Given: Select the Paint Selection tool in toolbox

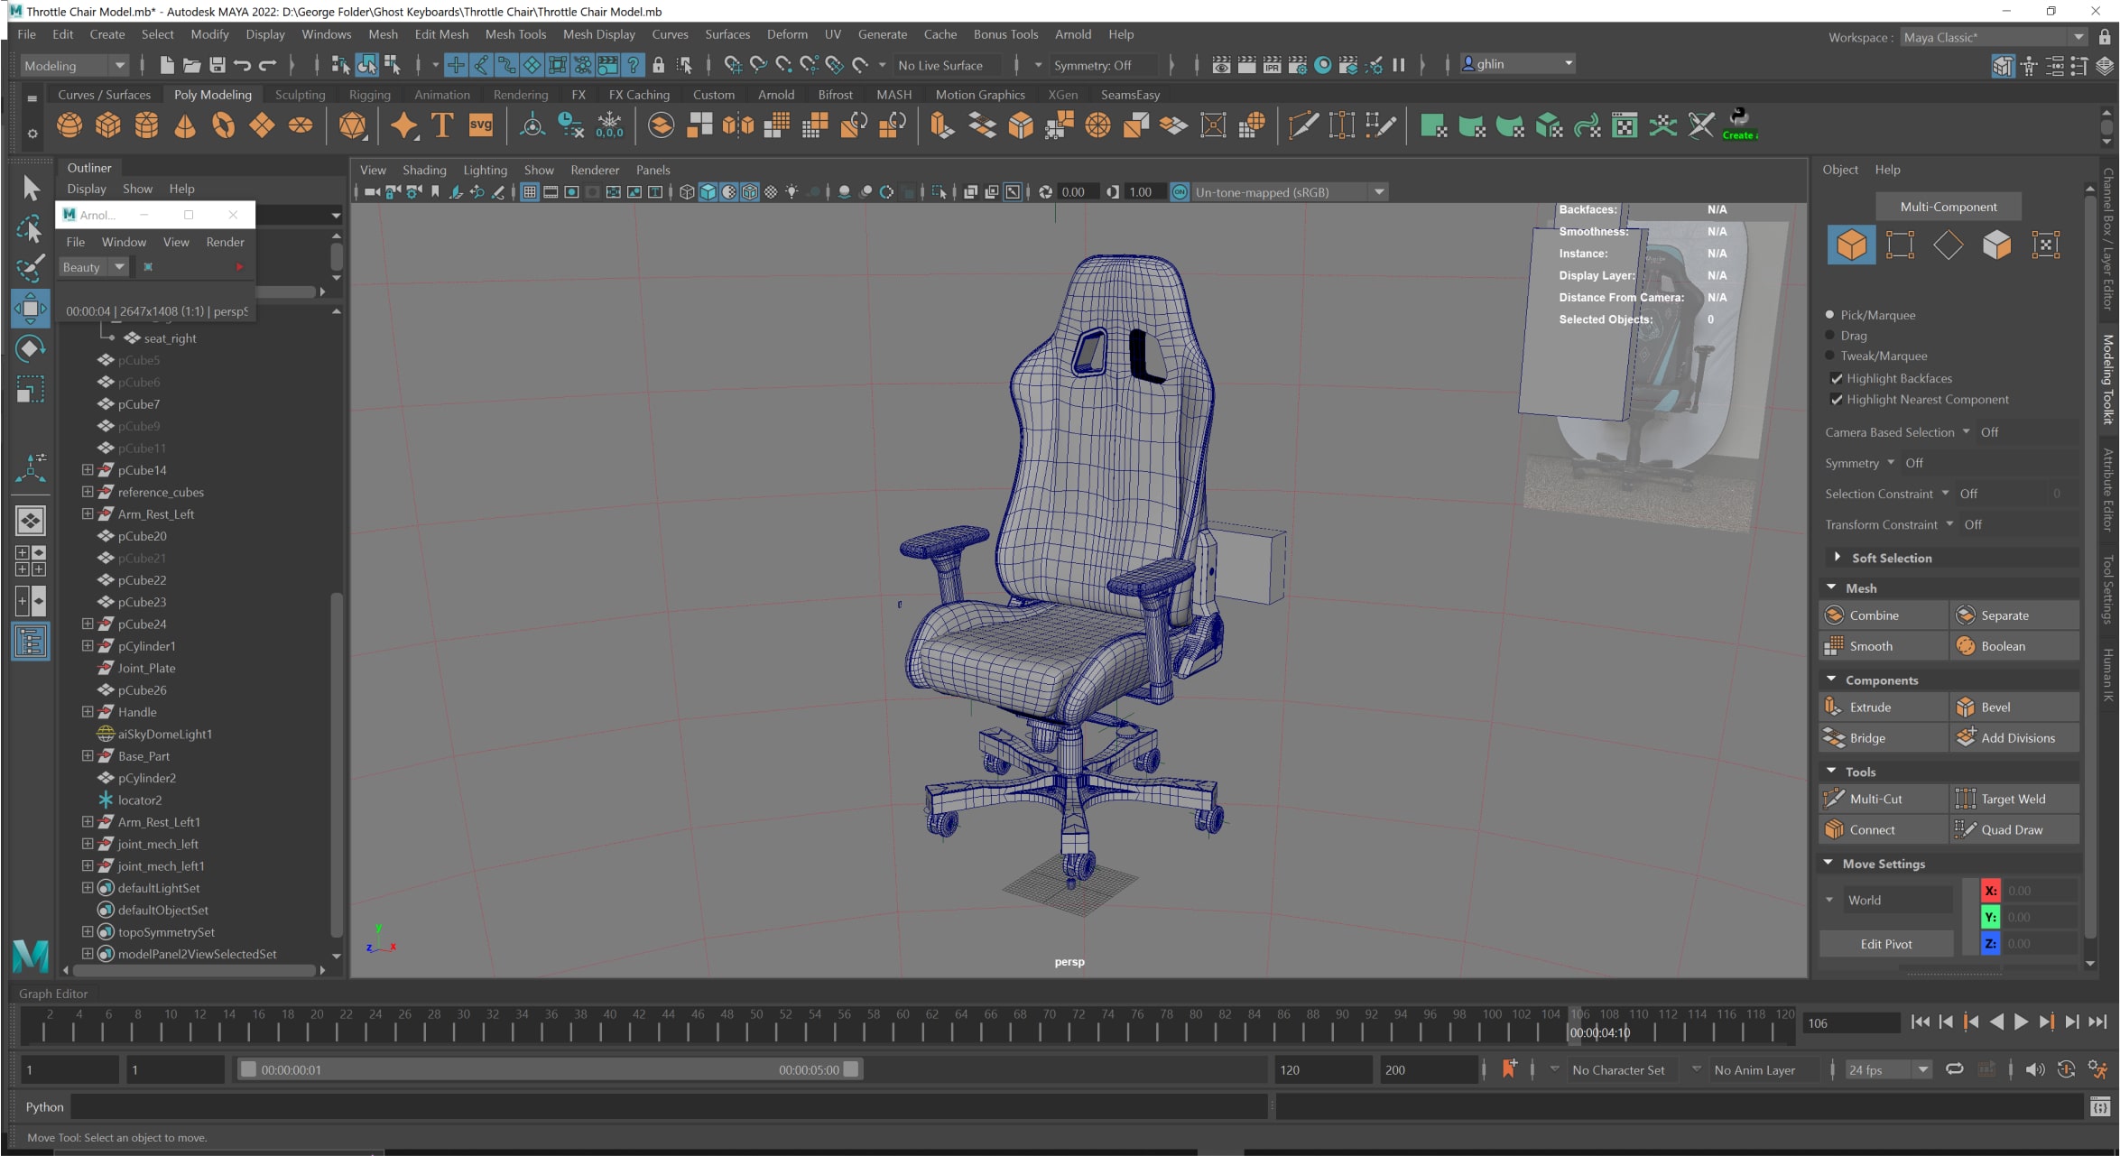Looking at the screenshot, I should pos(30,268).
